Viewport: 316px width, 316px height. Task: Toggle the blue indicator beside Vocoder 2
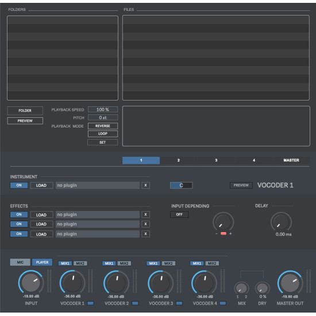point(135,303)
